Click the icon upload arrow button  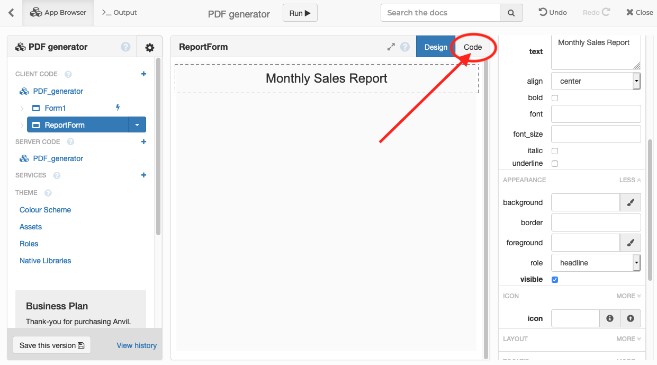[630, 318]
